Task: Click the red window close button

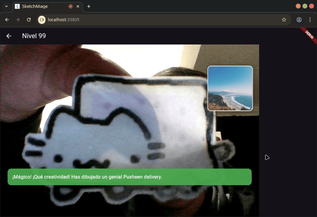Action: pyautogui.click(x=311, y=6)
